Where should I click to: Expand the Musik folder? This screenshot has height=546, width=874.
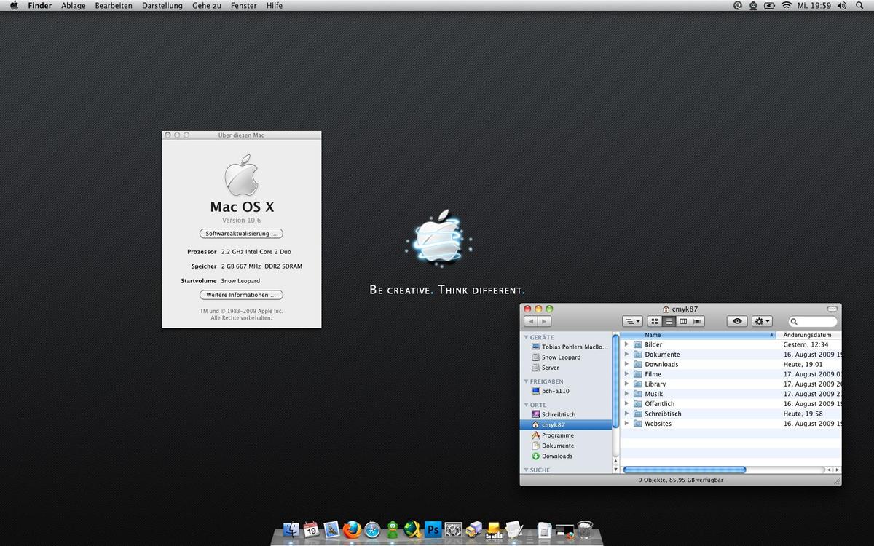[x=626, y=394]
